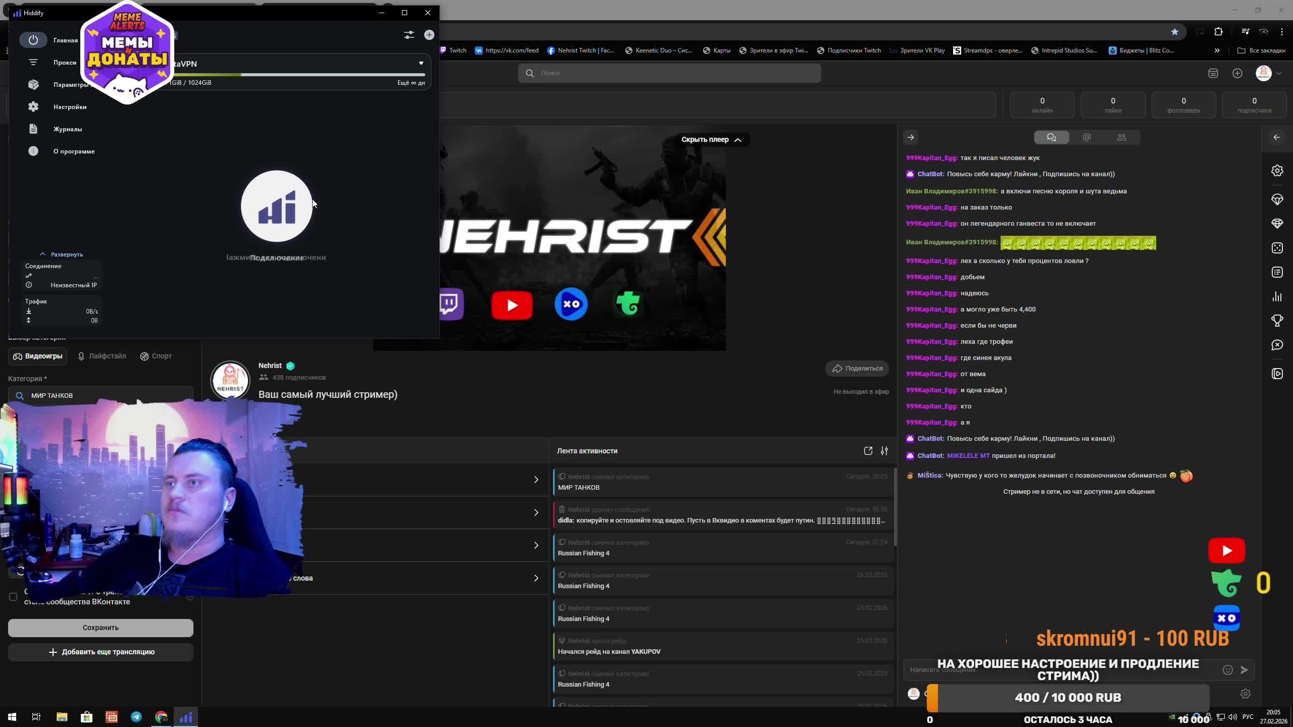1293x727 pixels.
Task: Click the Hiddify connect logo button
Action: [x=276, y=206]
